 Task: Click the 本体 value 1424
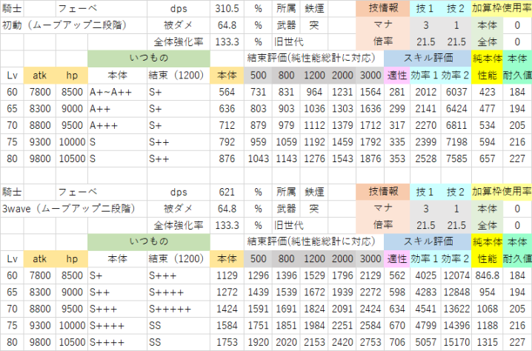(227, 309)
